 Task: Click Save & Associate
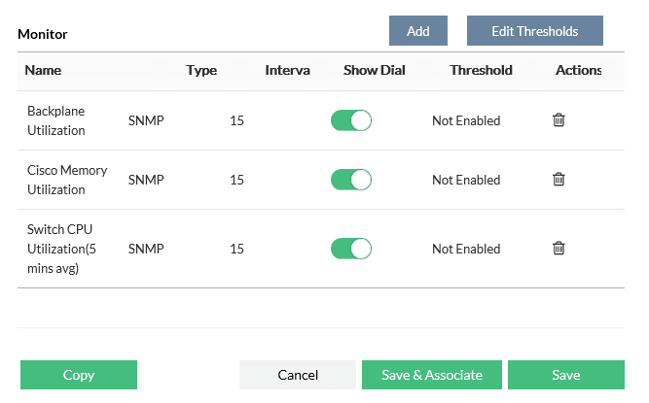432,375
